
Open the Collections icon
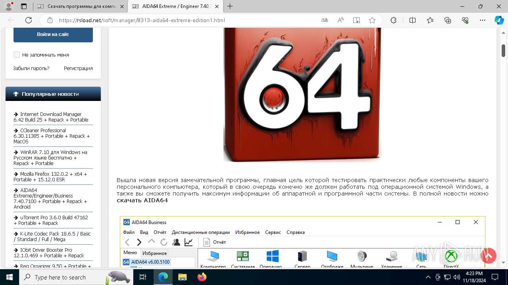point(448,20)
